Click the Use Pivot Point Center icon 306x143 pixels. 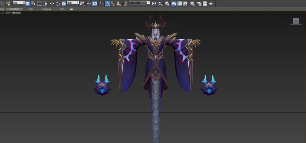tap(82, 3)
